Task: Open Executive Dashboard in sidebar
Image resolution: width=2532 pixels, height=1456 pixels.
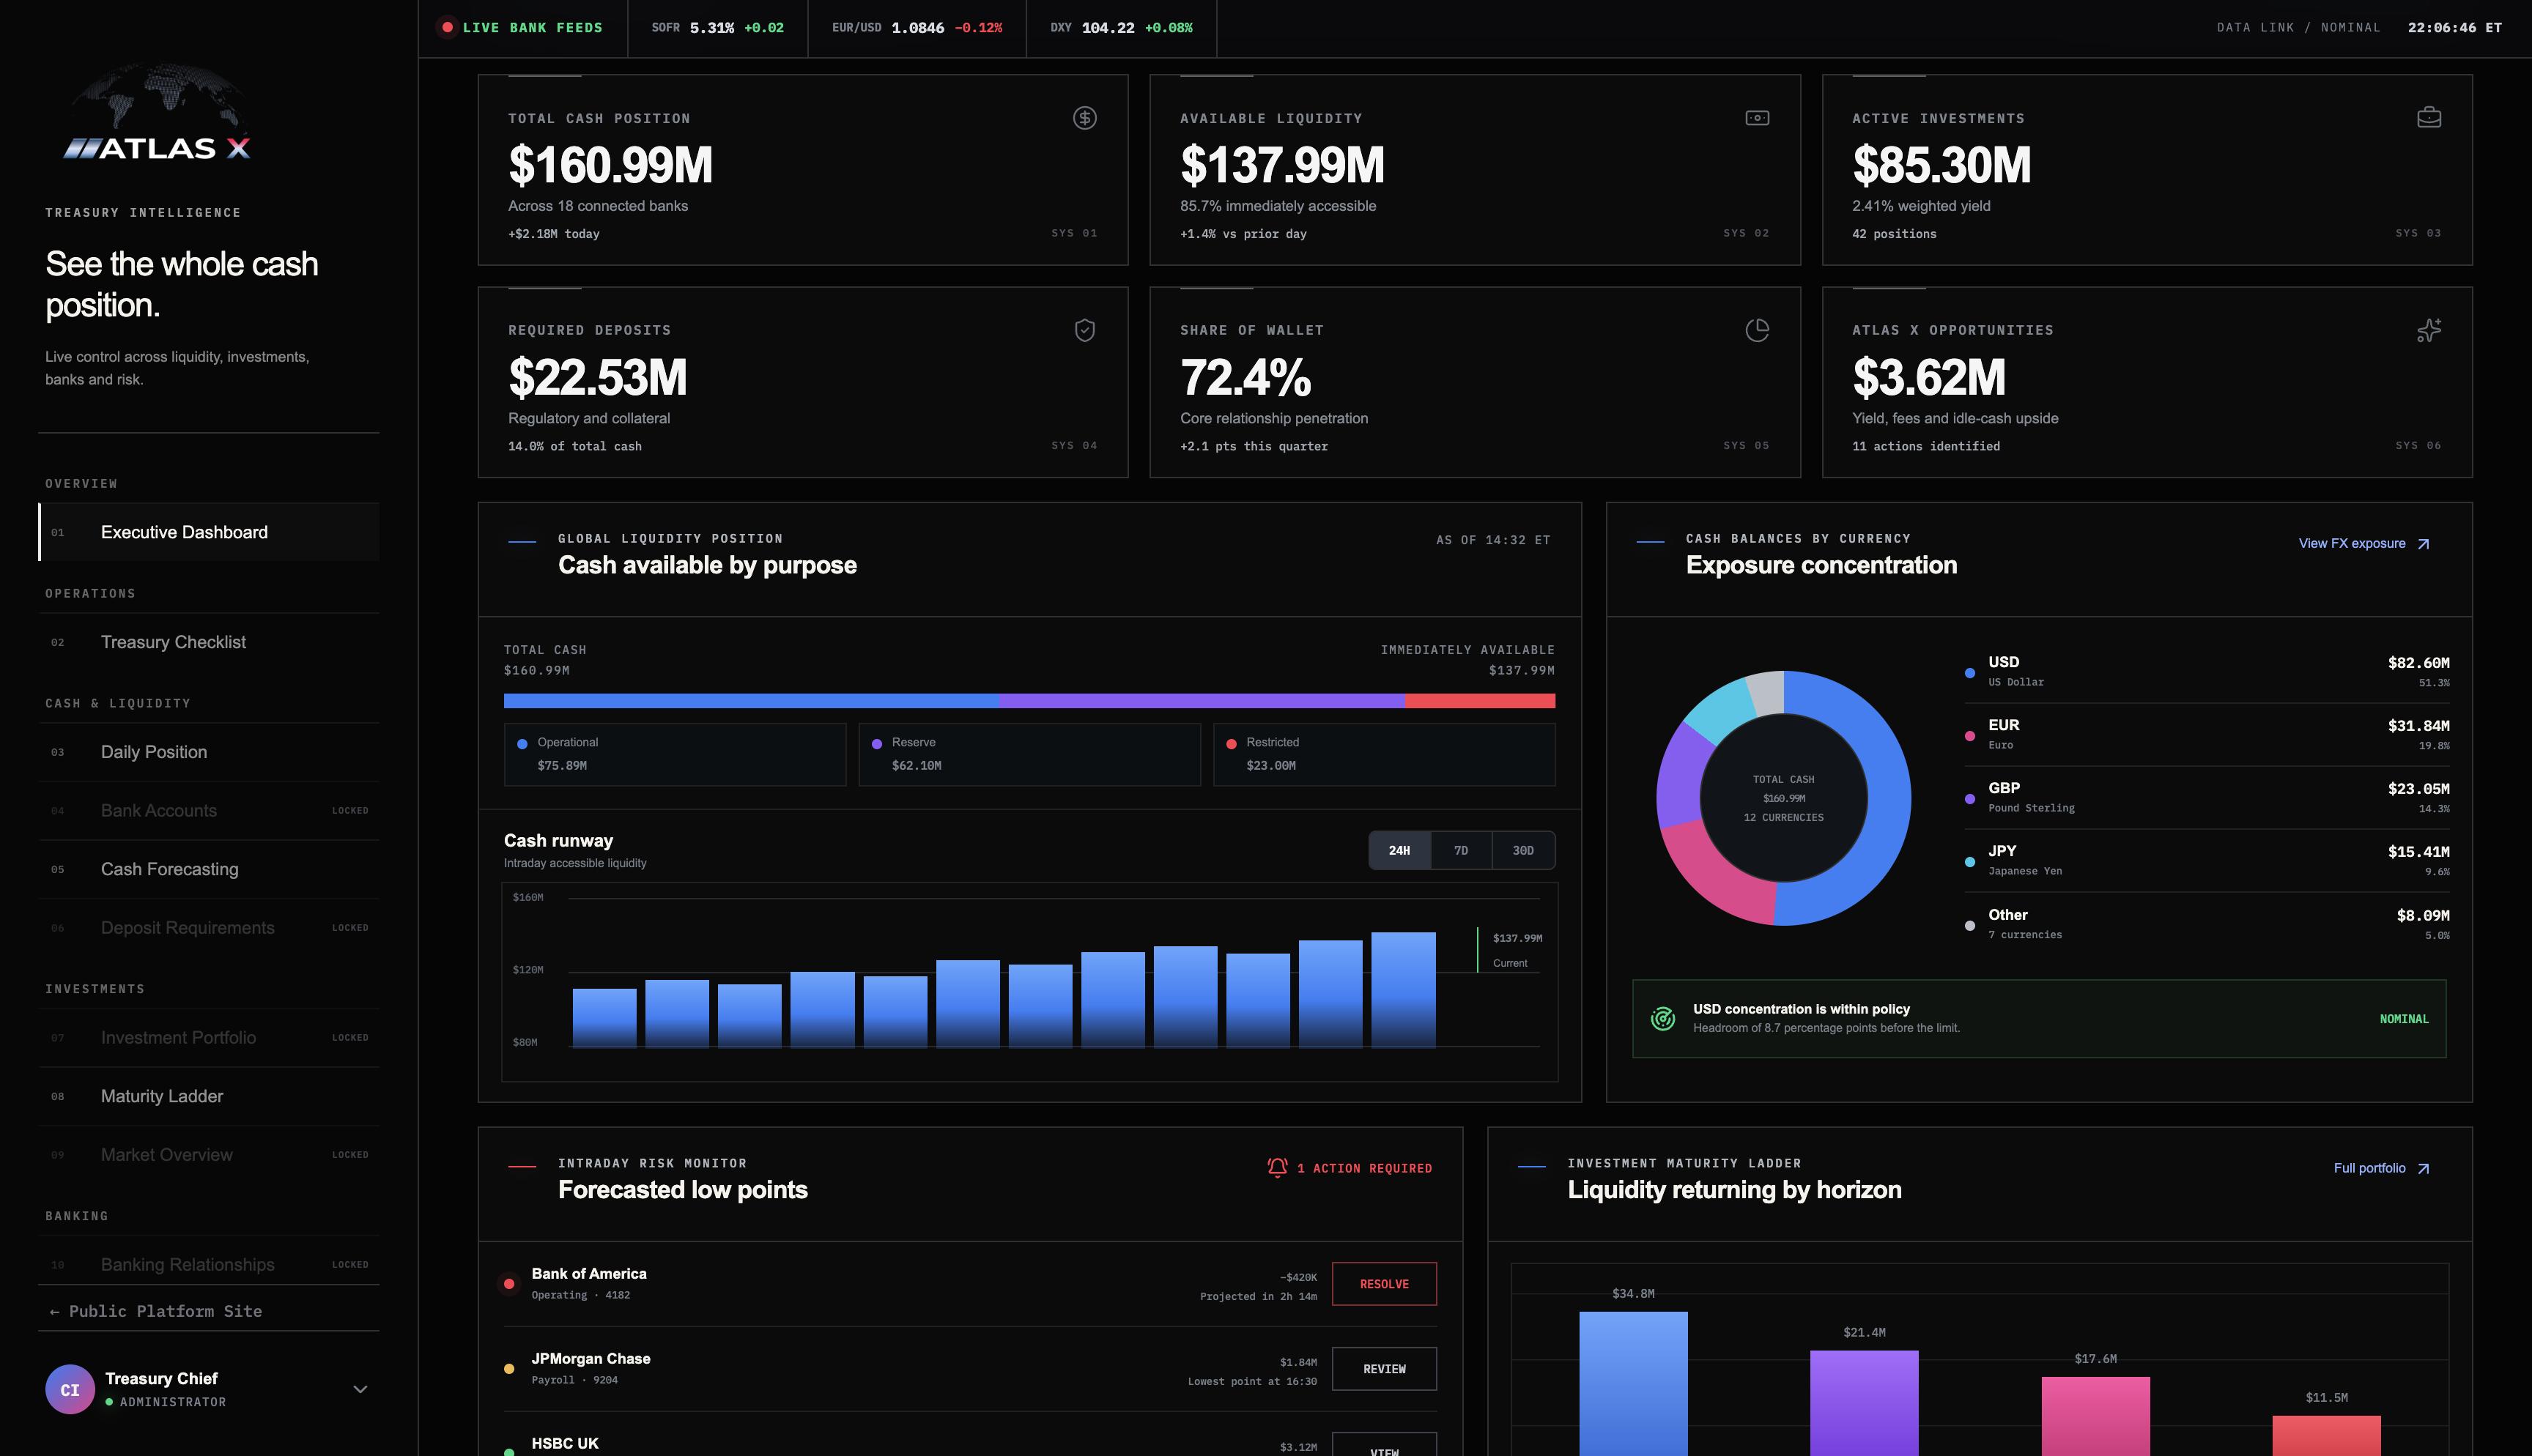Action: coord(209,532)
